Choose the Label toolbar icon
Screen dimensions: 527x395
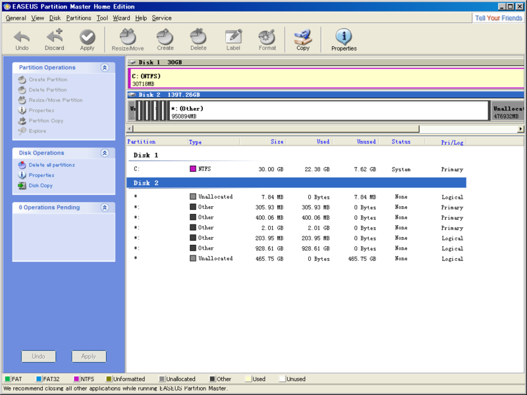point(233,40)
